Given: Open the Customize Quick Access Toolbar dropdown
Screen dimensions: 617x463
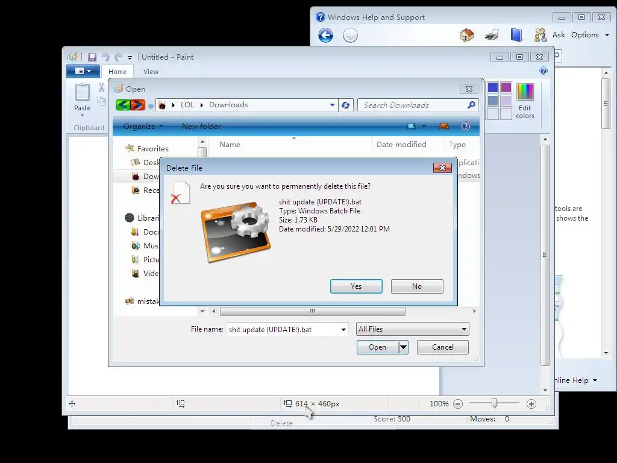Looking at the screenshot, I should (x=130, y=58).
